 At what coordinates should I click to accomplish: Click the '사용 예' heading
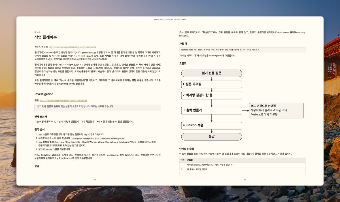click(183, 44)
